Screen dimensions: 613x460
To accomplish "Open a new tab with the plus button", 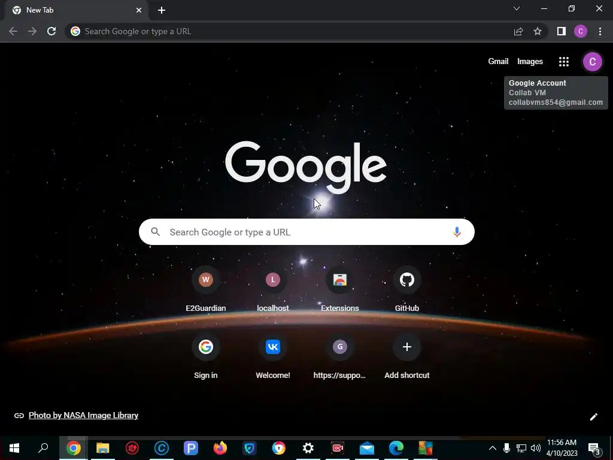I will tap(162, 10).
